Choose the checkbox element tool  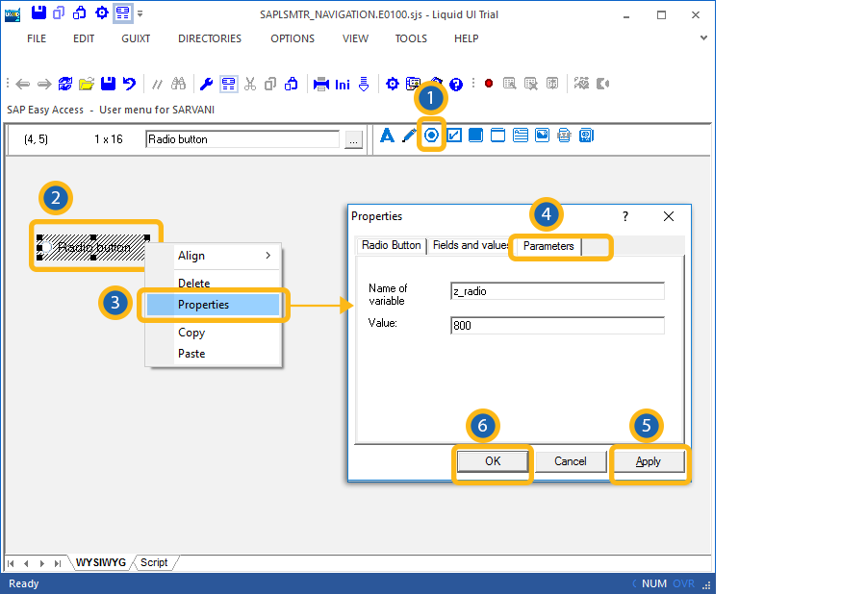(x=453, y=136)
